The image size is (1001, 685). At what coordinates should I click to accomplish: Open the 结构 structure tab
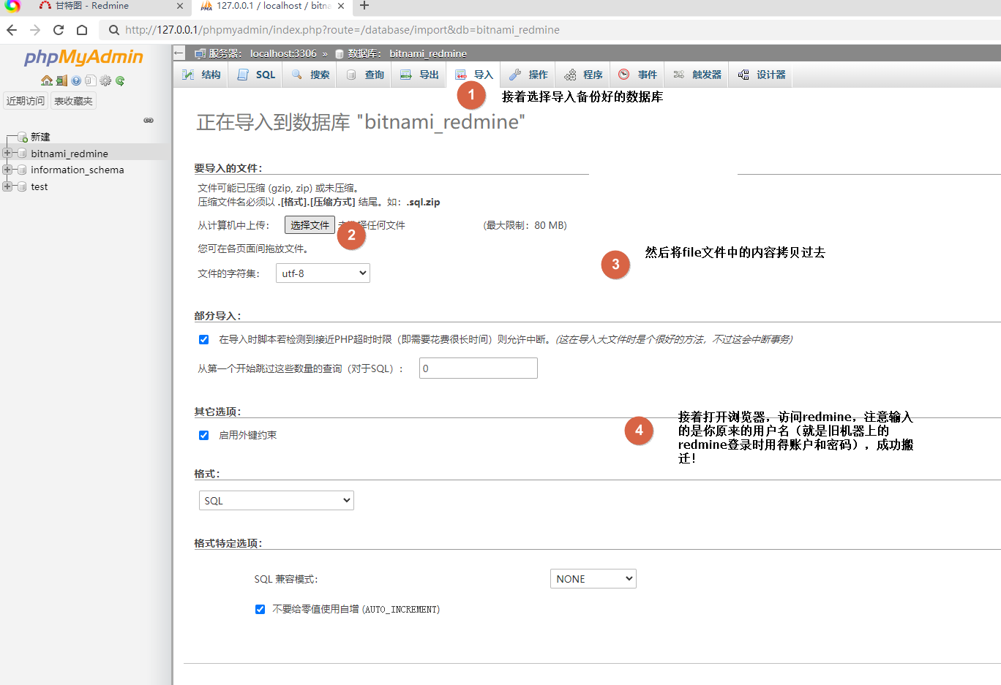(201, 75)
